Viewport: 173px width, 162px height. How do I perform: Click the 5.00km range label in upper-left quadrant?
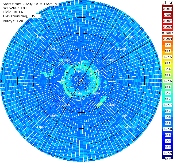(30, 26)
